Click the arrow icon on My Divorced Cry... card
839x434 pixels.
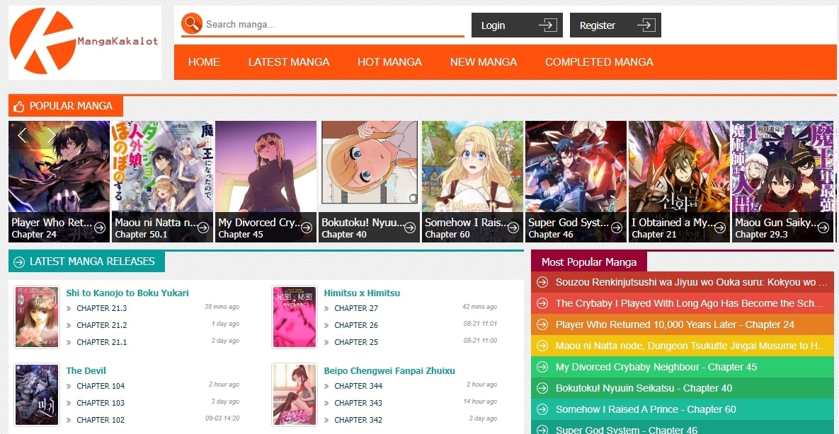coord(307,228)
